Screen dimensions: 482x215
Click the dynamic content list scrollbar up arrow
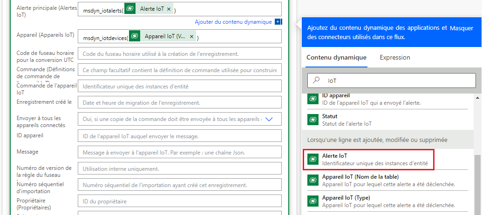477,98
